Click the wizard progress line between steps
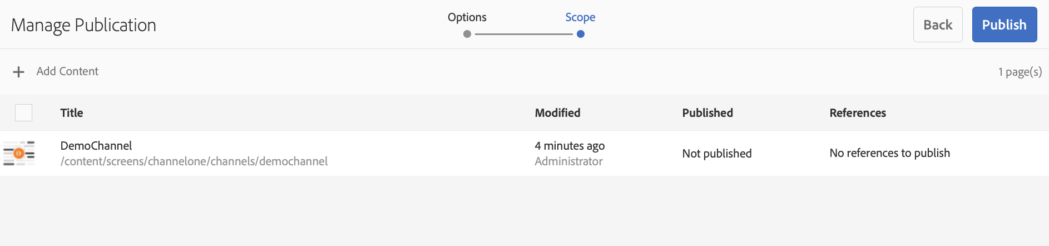 coord(523,34)
